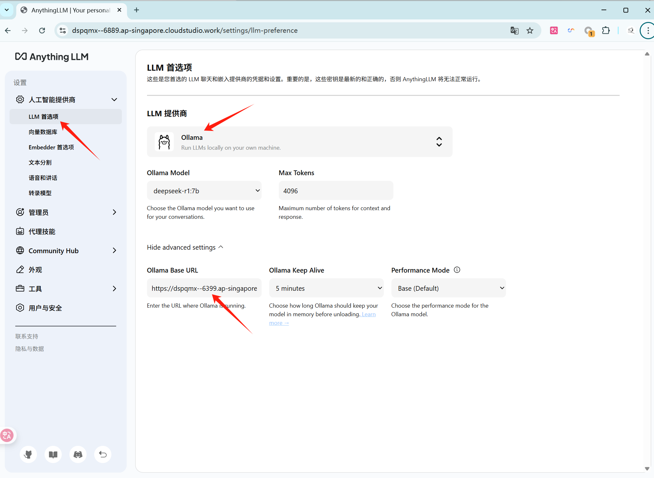Click the browser profile icon
This screenshot has height=478, width=654.
(631, 31)
